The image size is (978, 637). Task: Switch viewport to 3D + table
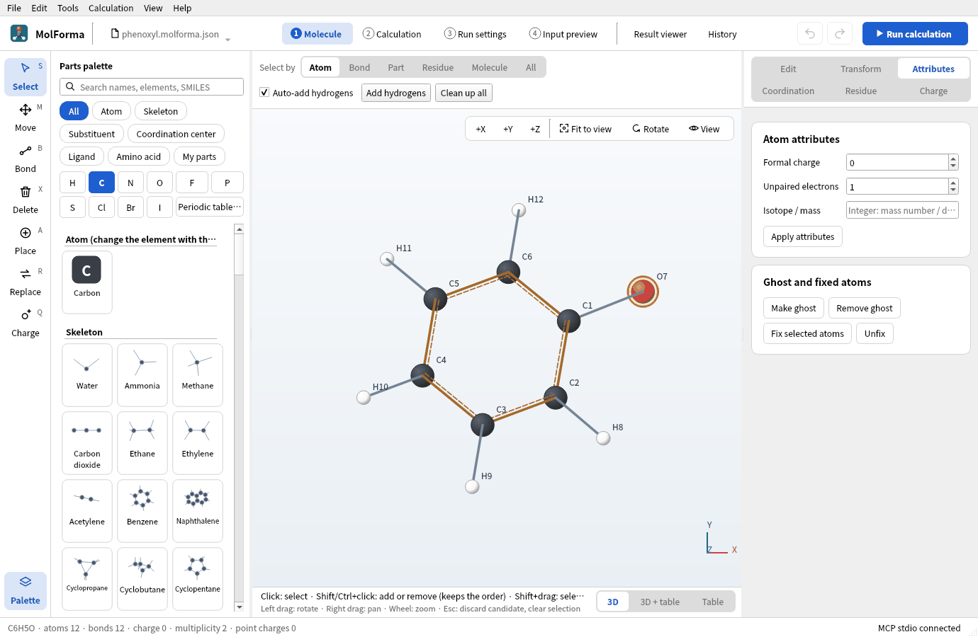[x=660, y=602]
